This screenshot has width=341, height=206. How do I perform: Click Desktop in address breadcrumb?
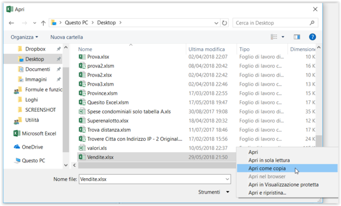coord(106,23)
